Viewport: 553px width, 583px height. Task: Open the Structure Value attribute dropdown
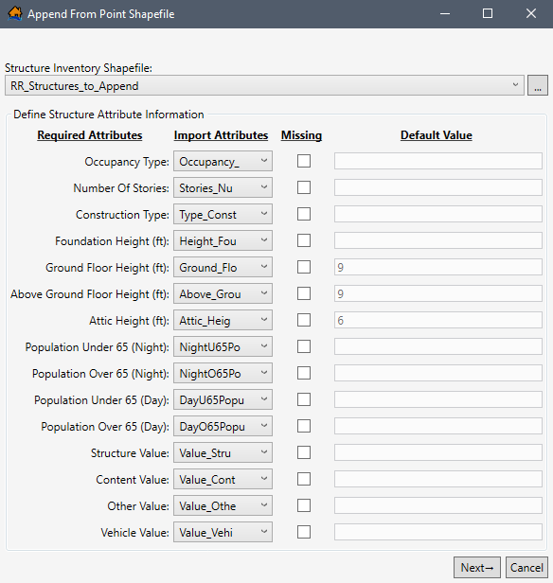pos(223,452)
